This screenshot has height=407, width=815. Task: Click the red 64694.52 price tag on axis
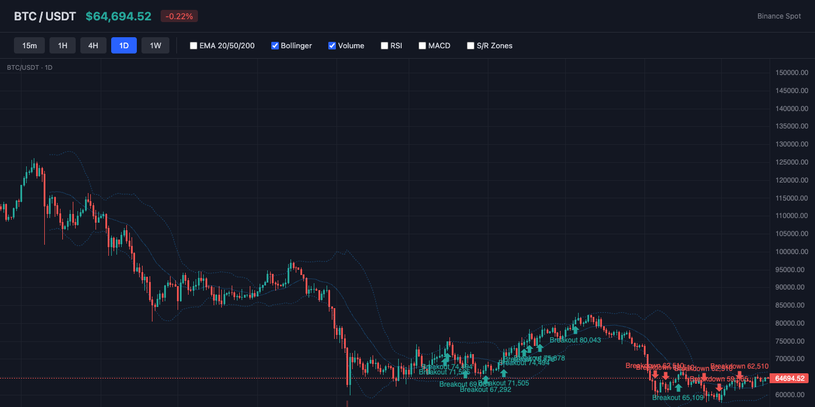tap(789, 379)
